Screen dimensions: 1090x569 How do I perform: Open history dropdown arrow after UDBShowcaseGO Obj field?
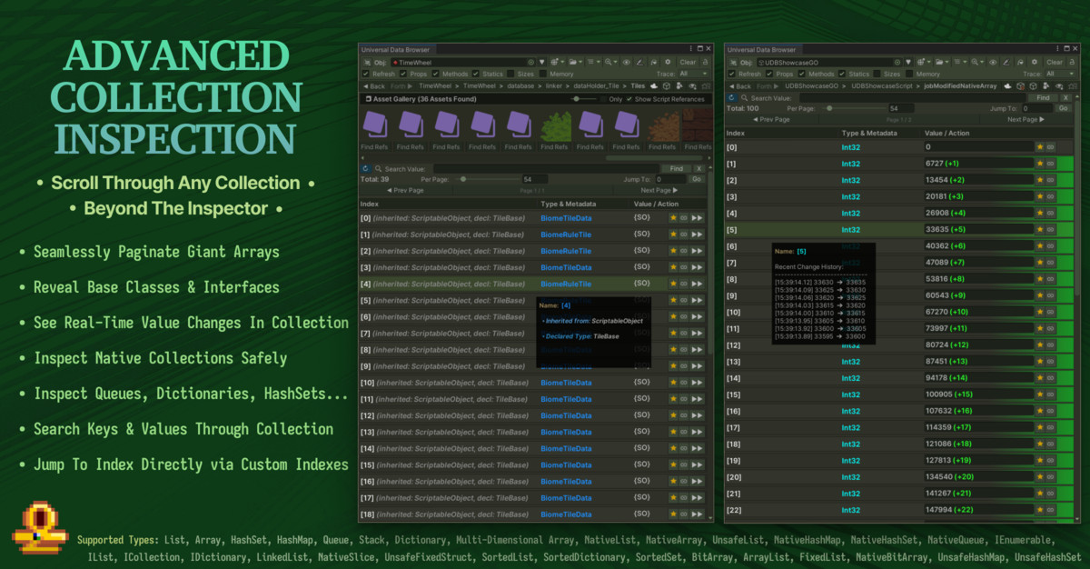coord(908,62)
